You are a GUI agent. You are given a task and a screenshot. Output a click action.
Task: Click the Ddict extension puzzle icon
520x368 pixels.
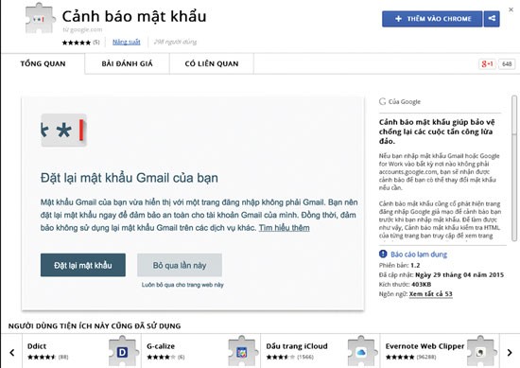click(x=122, y=351)
